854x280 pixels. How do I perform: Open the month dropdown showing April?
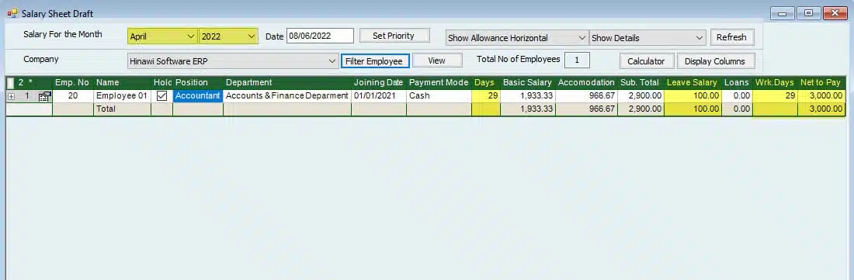162,37
